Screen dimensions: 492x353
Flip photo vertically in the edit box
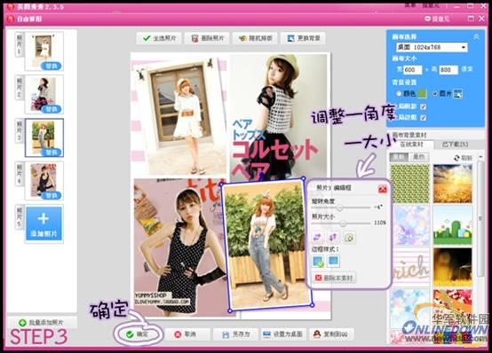point(333,238)
